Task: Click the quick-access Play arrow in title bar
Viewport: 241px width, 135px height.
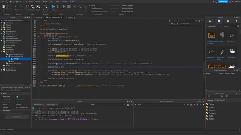Action: (17, 1)
